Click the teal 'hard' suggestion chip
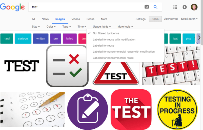The height and width of the screenshot is (130, 203). (7, 38)
